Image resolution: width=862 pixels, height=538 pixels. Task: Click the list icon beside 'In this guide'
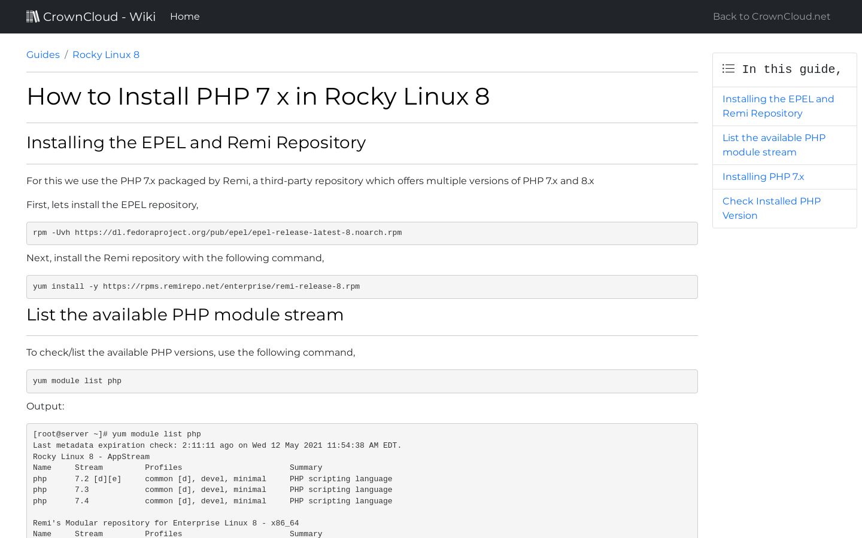729,69
